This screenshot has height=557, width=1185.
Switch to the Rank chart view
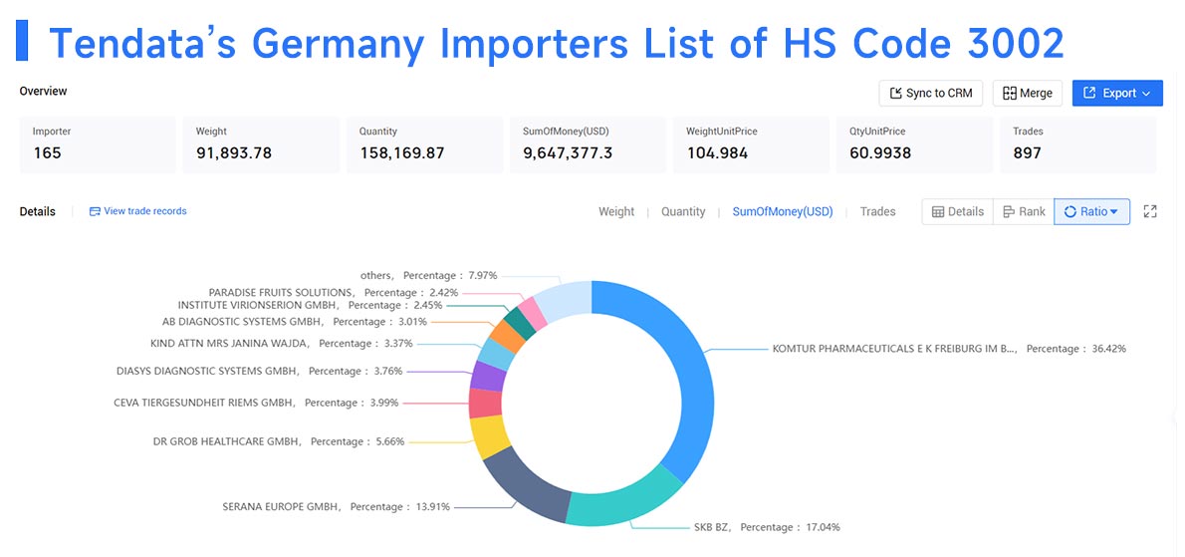click(1024, 211)
